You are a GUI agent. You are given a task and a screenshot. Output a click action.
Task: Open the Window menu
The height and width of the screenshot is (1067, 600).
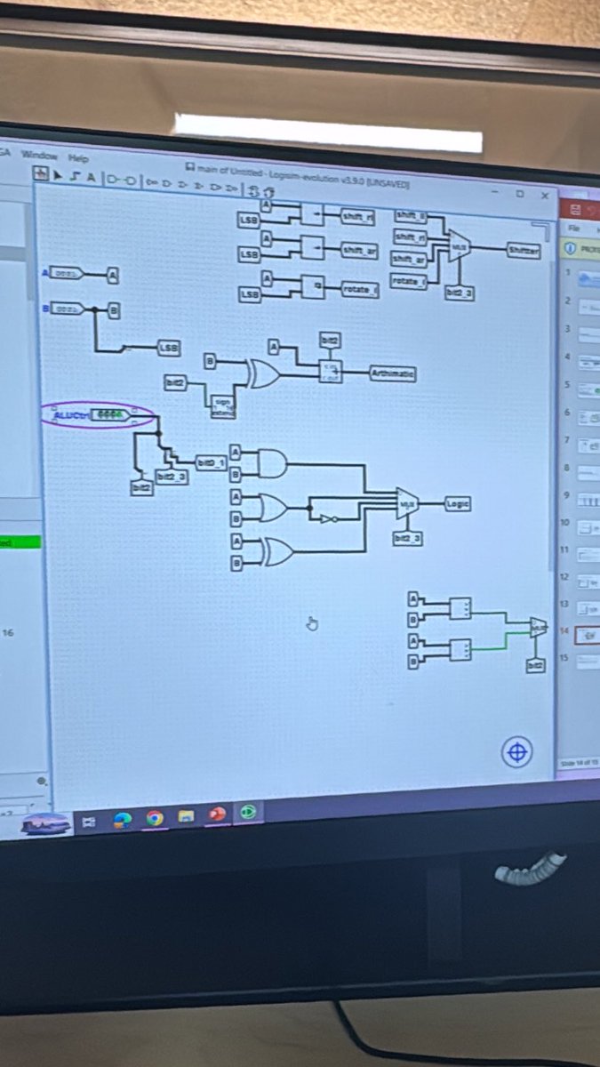pos(37,154)
